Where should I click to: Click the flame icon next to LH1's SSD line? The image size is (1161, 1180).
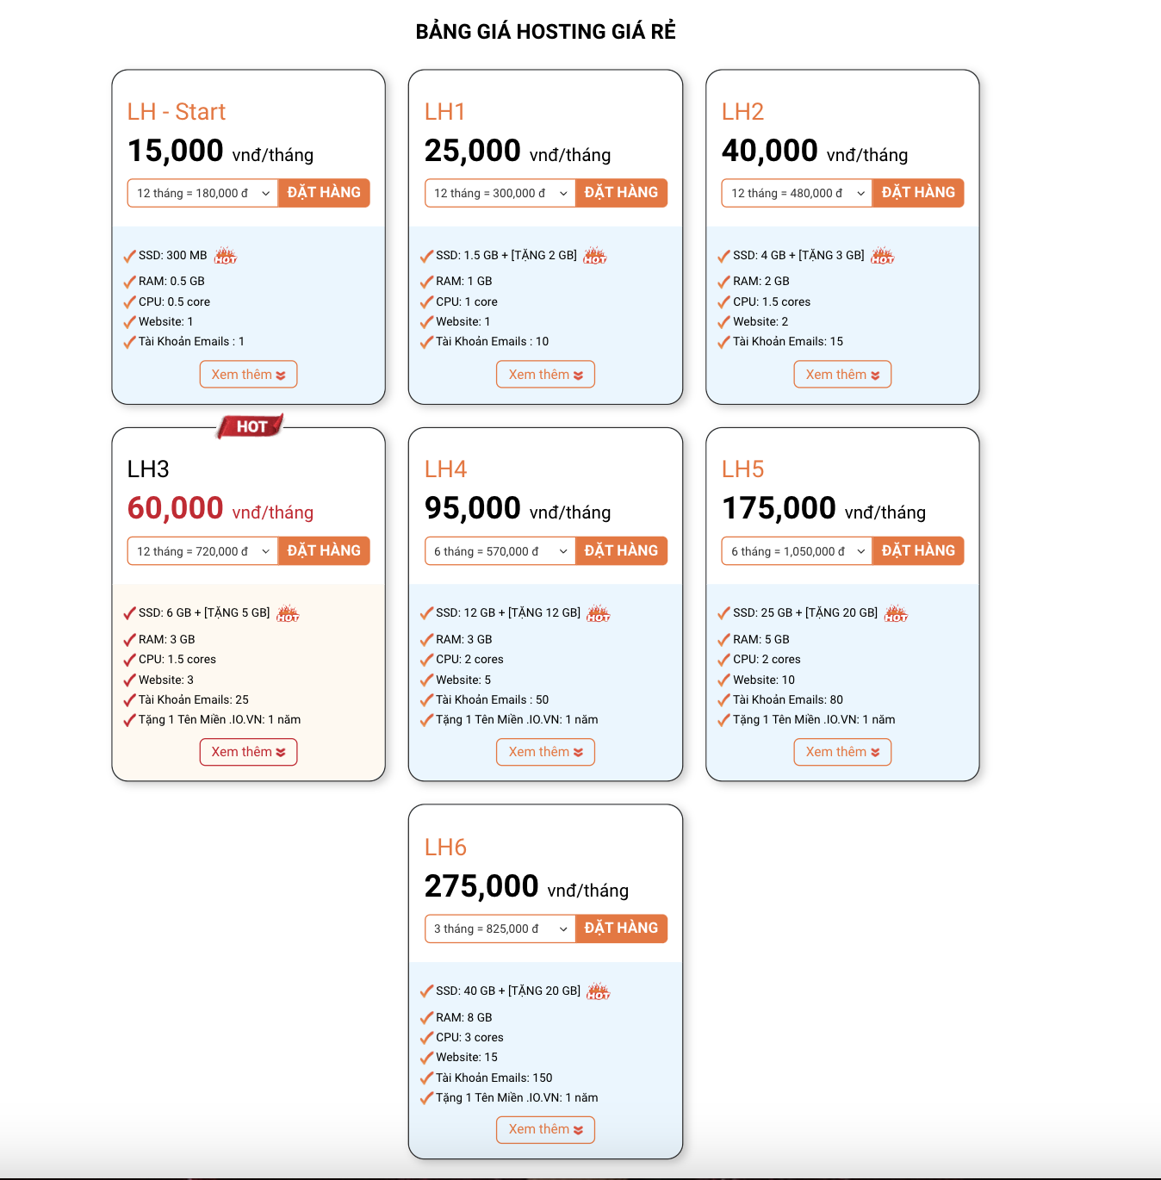pyautogui.click(x=595, y=256)
